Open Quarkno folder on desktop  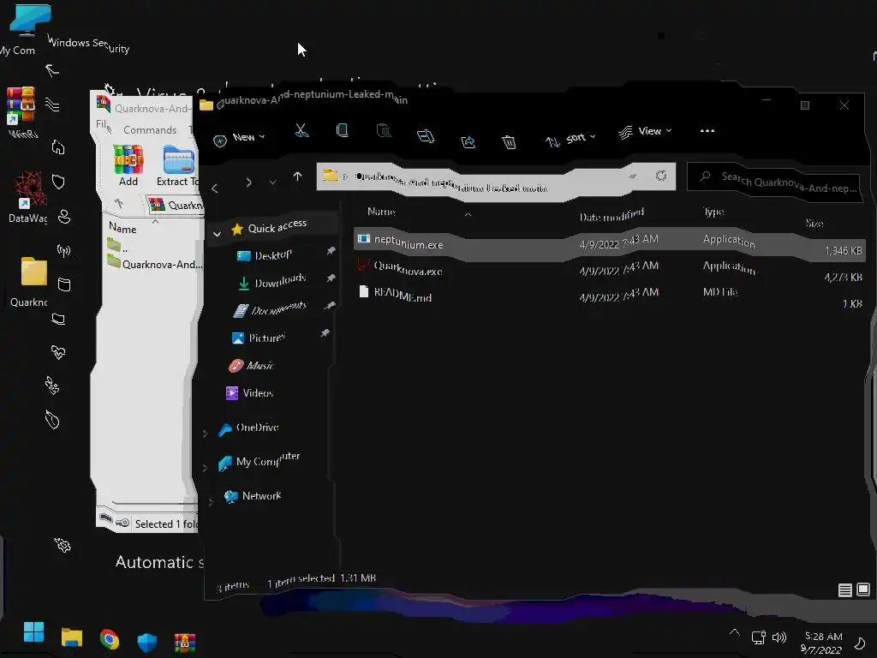coord(32,282)
